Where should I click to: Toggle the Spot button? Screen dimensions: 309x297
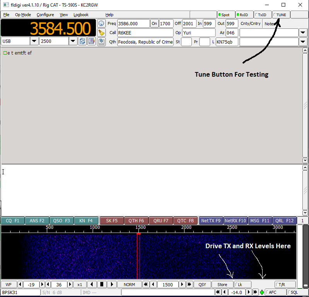click(x=226, y=15)
